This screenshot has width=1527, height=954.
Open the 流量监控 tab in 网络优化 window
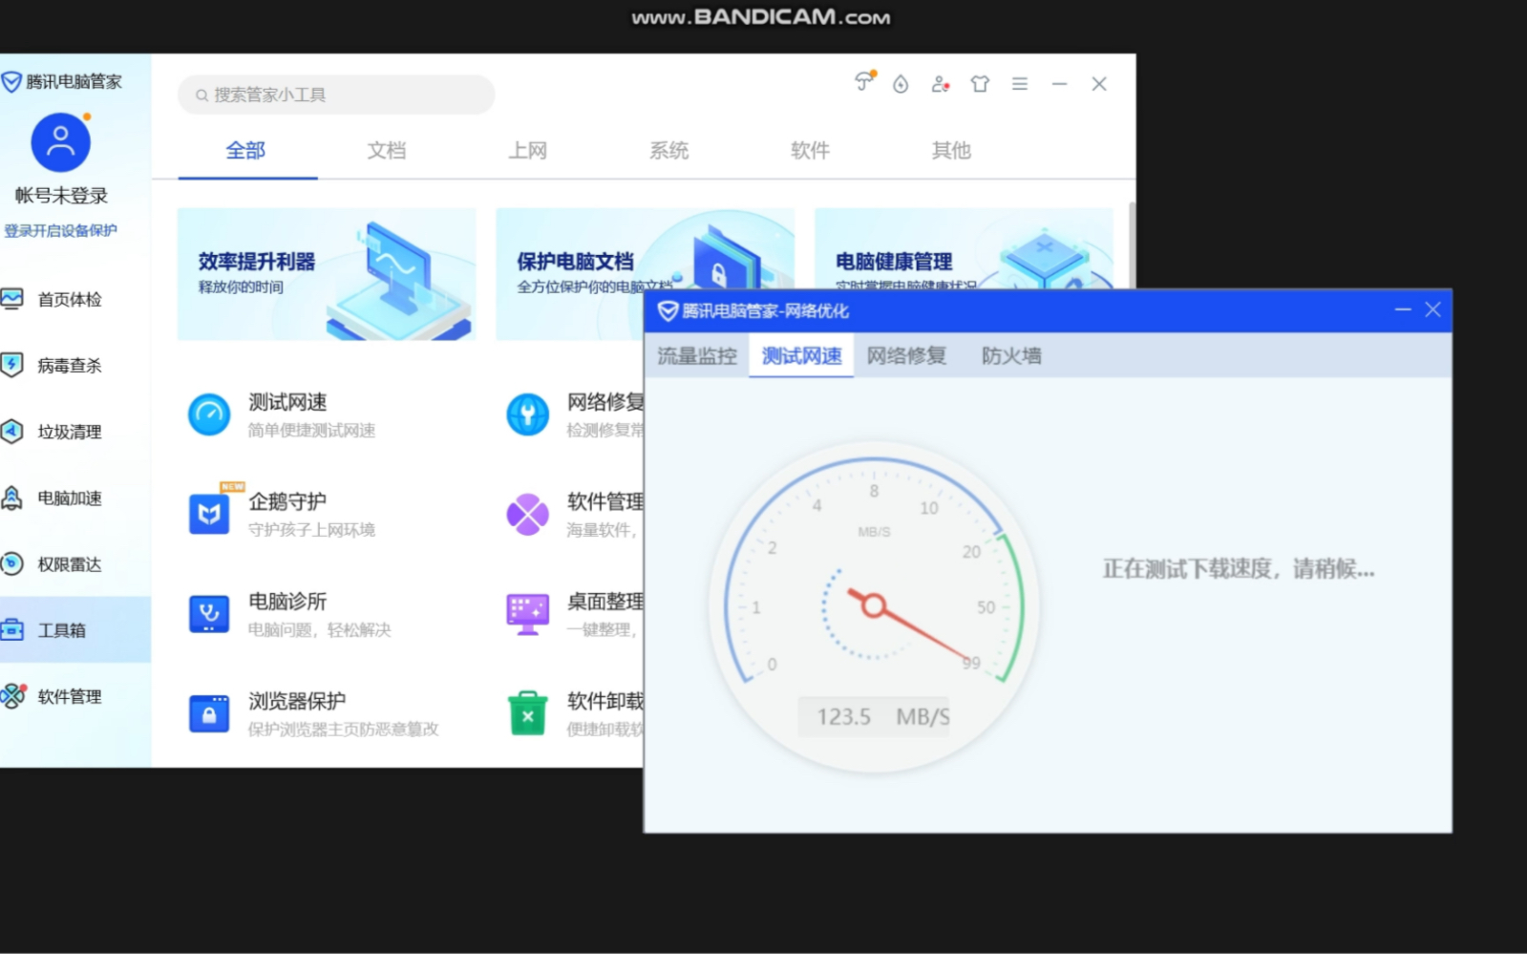click(697, 356)
